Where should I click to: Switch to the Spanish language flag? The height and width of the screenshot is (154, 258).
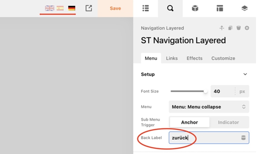pyautogui.click(x=60, y=8)
